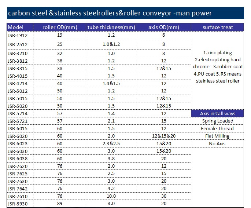Screen dimensions: 251x208
Task: Select tube thickness '1.4' in JSR-5714 row
Action: click(x=111, y=114)
